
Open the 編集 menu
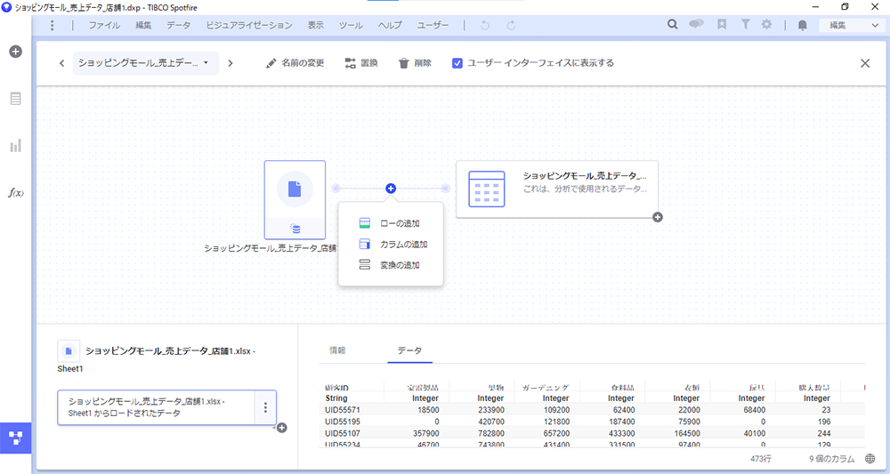click(x=143, y=25)
